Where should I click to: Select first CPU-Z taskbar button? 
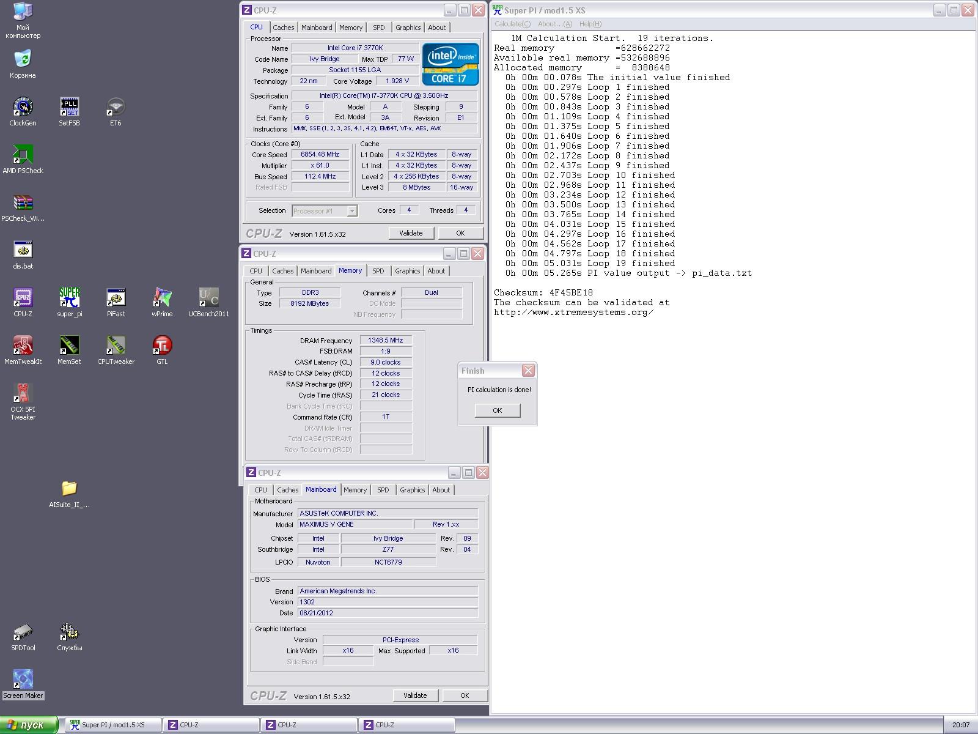pyautogui.click(x=212, y=725)
